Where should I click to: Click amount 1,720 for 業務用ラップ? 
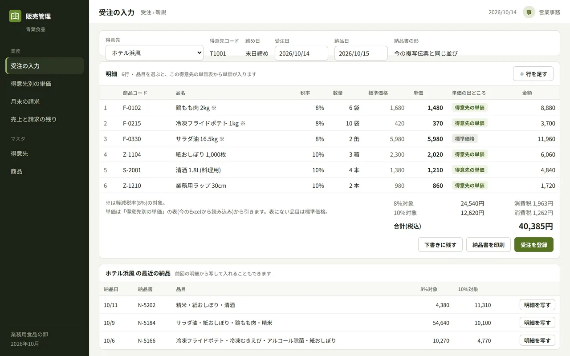coord(548,186)
